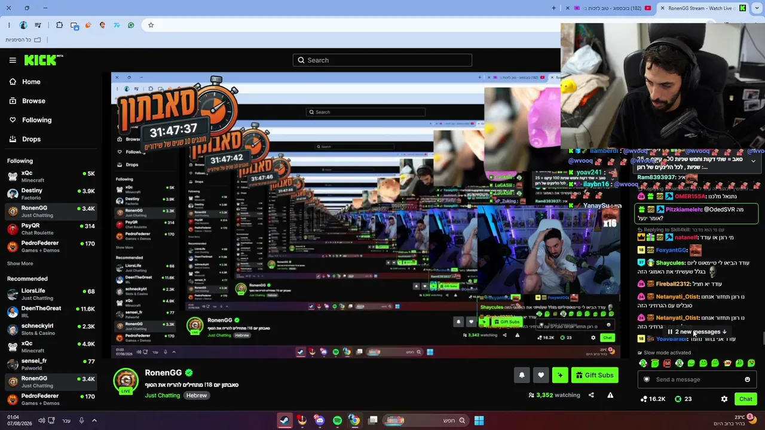The image size is (765, 430).
Task: Focus the Kick search field
Action: coord(382,60)
